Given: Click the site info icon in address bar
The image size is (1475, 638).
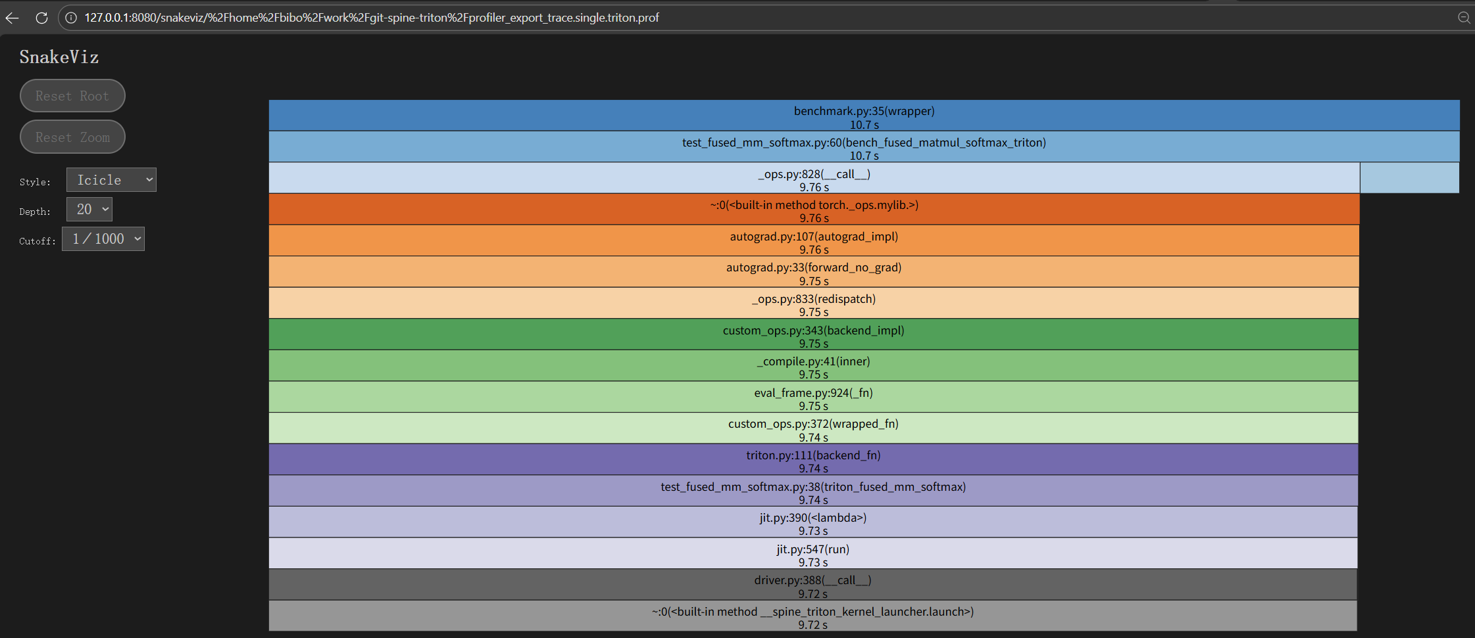Looking at the screenshot, I should 71,18.
